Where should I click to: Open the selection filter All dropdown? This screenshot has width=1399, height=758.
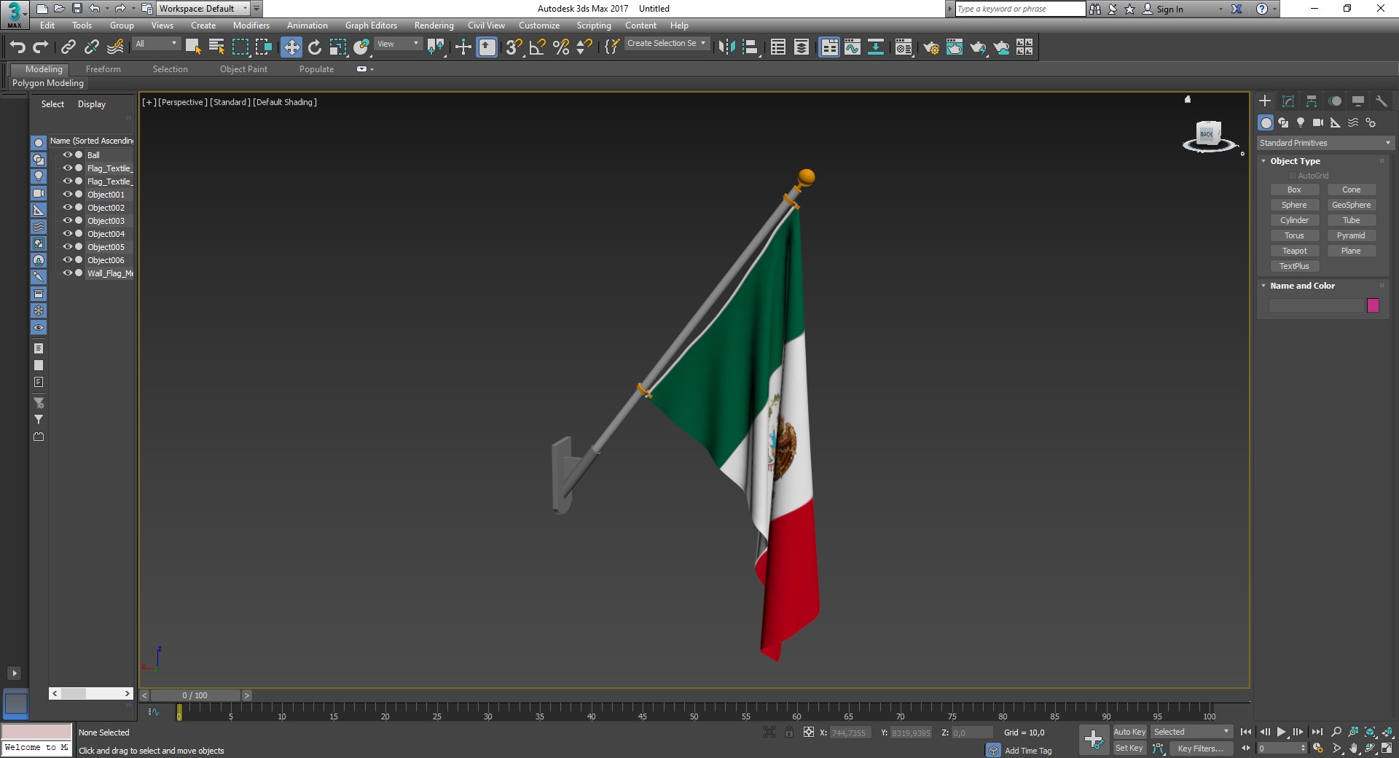pyautogui.click(x=156, y=44)
